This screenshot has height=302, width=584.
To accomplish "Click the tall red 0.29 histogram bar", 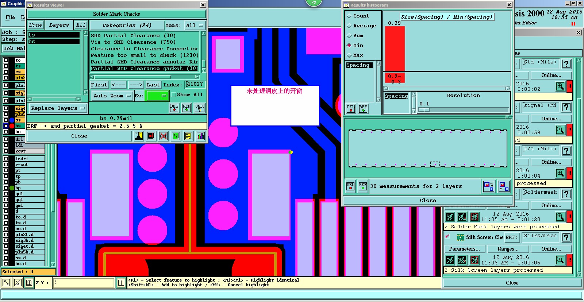I will [x=395, y=49].
